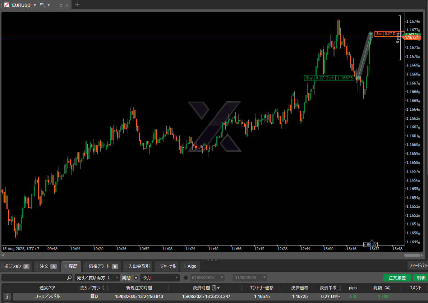Image resolution: width=428 pixels, height=303 pixels.
Task: Open the EURUSD symbol dropdown
Action: pos(34,5)
